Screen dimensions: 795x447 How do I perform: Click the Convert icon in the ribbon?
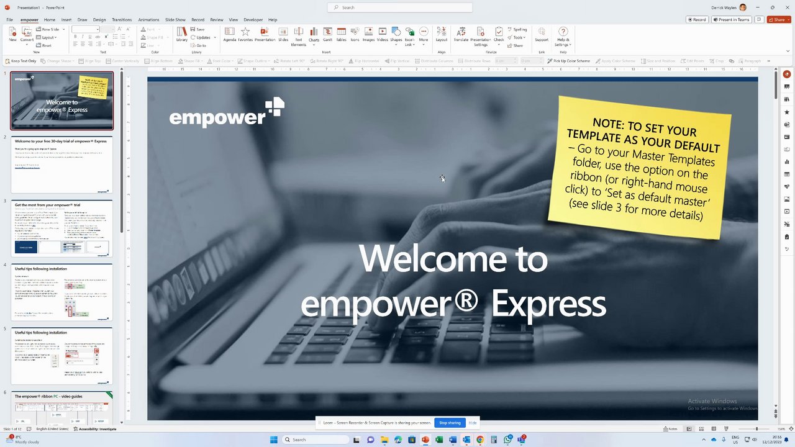[27, 34]
